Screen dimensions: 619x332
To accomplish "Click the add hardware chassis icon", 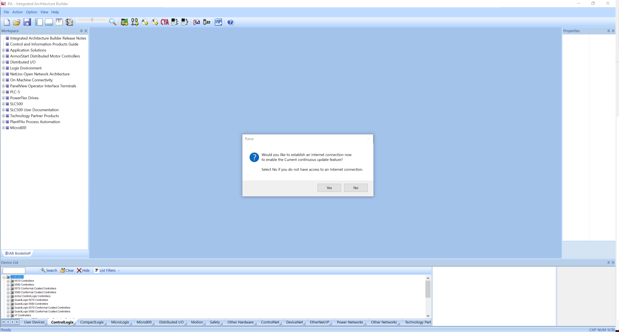I will point(124,22).
